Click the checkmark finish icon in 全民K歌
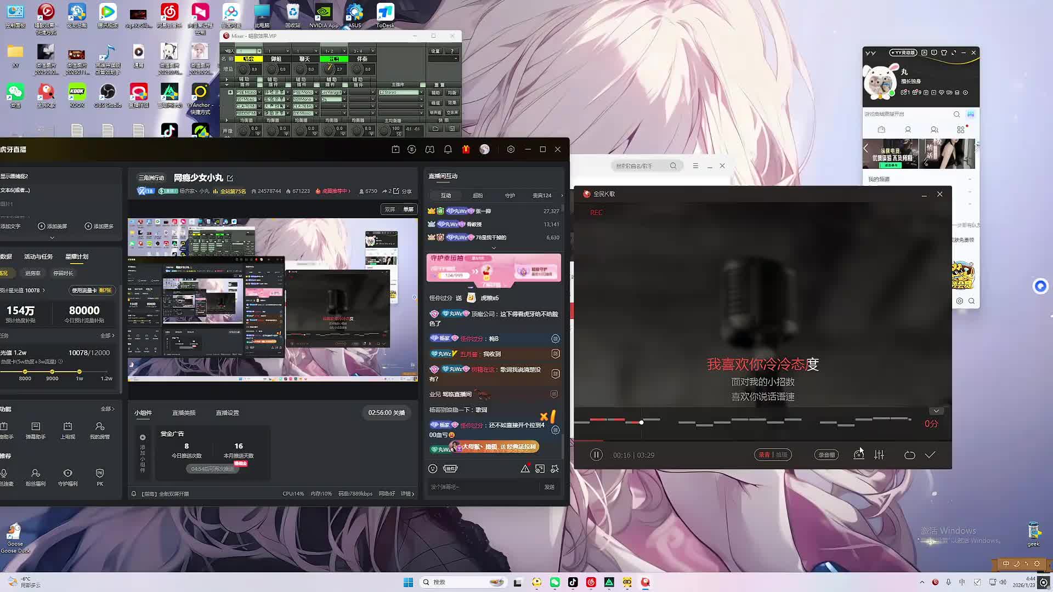1053x592 pixels. (x=930, y=455)
